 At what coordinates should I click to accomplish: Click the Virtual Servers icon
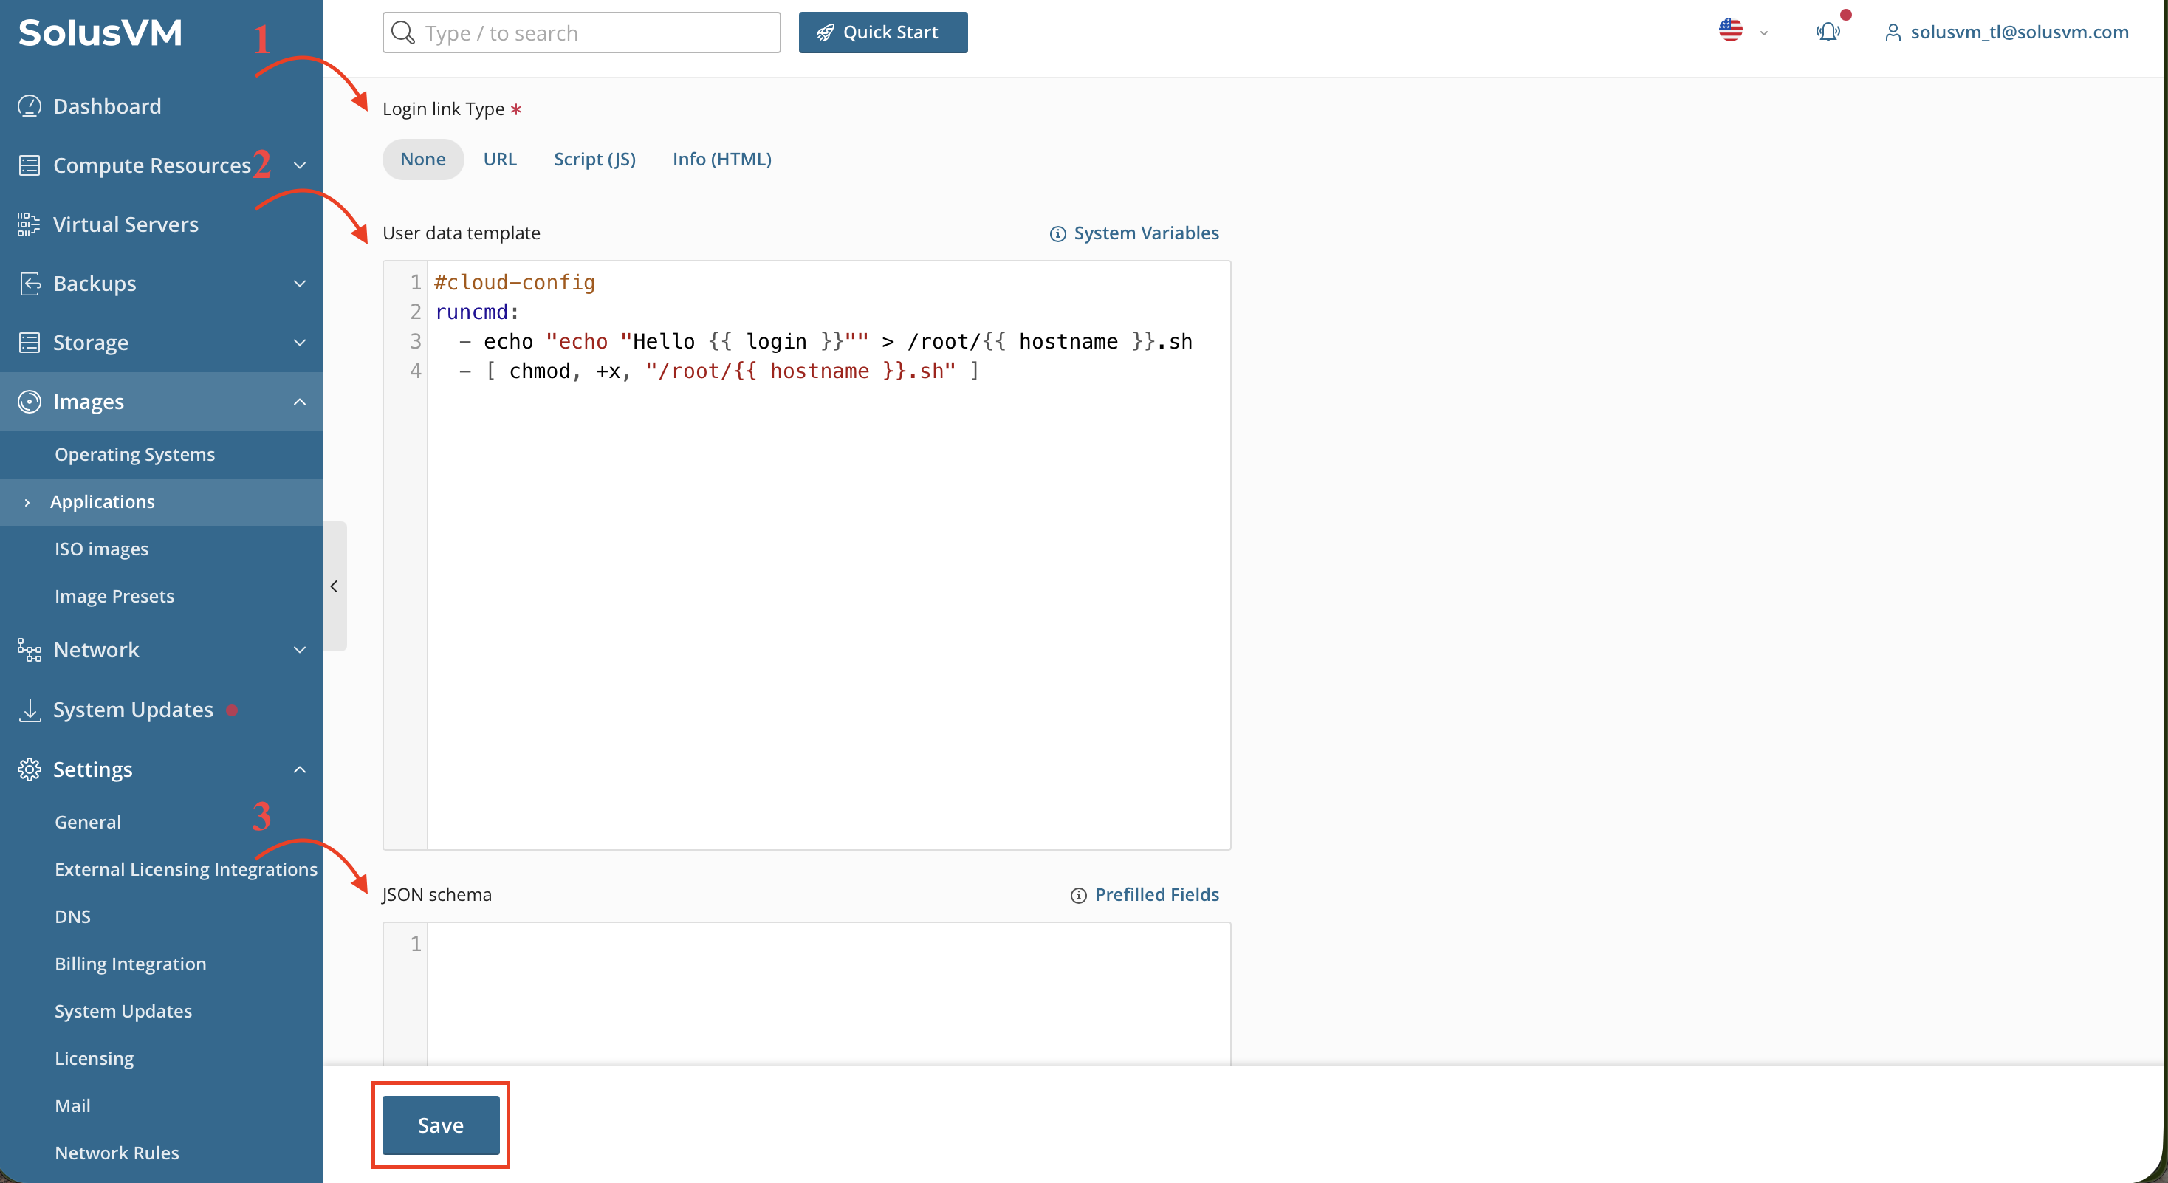29,224
